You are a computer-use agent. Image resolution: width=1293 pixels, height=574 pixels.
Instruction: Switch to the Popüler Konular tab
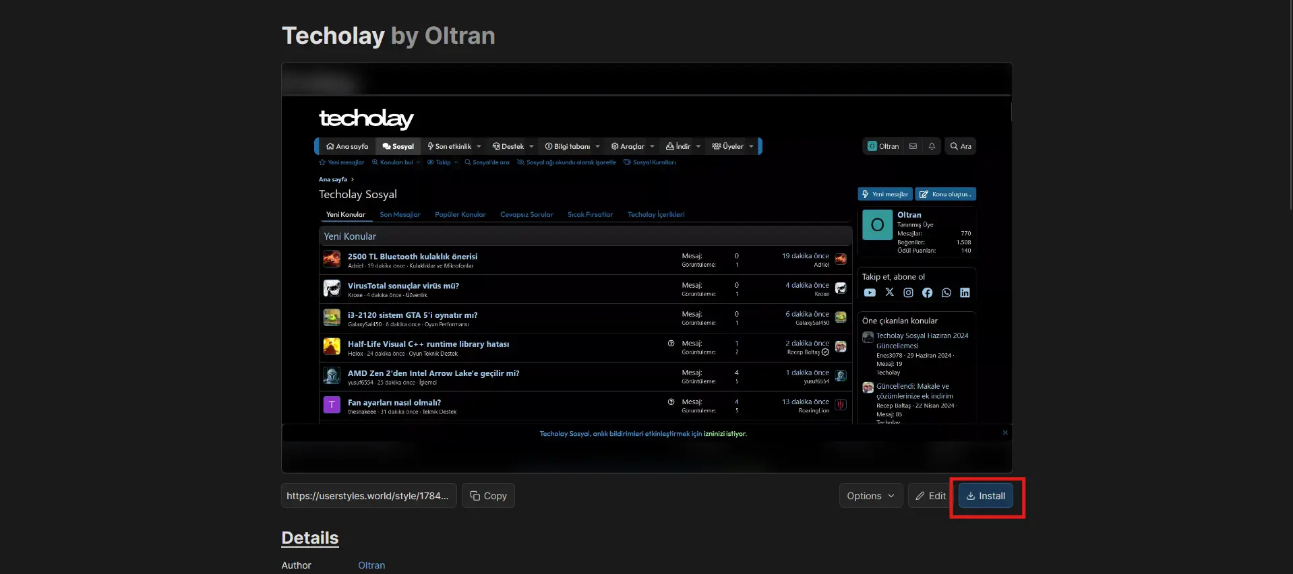coord(460,215)
